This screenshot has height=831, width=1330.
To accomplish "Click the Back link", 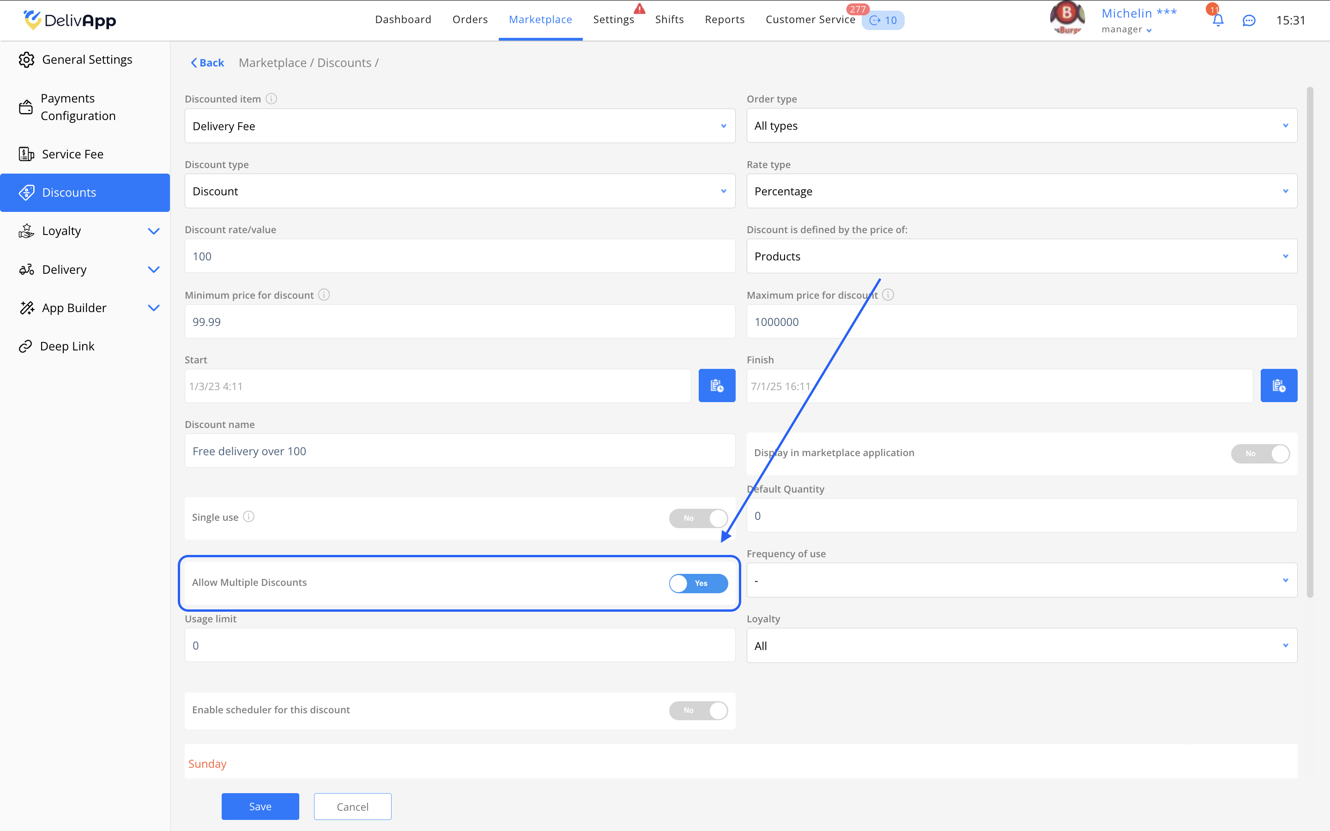I will (x=208, y=63).
